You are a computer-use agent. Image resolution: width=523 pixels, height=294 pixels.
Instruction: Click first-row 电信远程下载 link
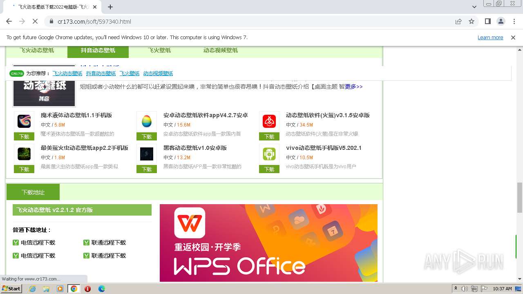[38, 243]
